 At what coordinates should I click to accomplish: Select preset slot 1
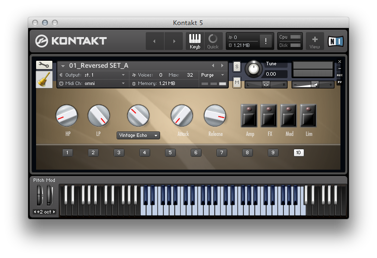pos(67,153)
